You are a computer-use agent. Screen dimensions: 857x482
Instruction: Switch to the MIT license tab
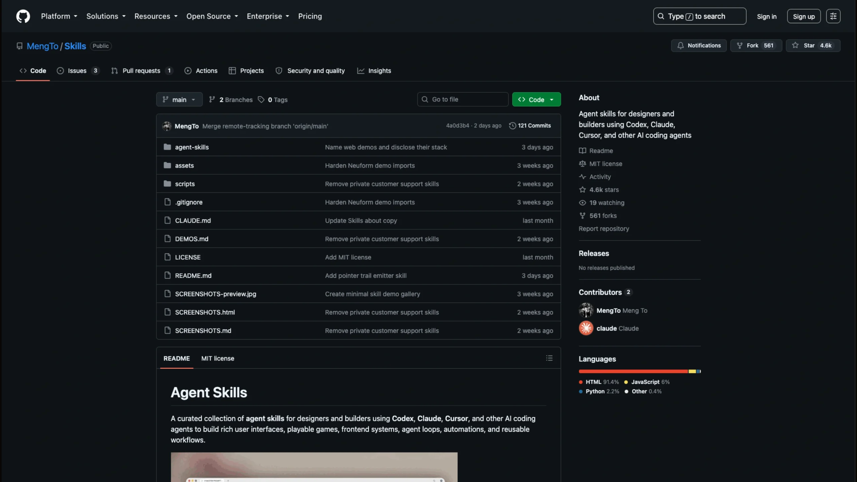218,358
